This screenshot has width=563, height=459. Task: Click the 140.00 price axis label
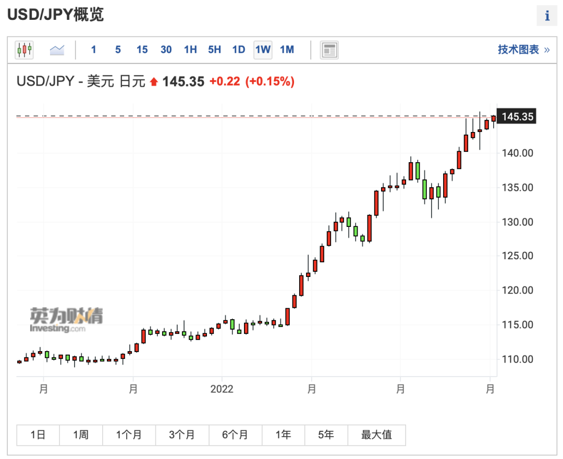[x=518, y=153]
